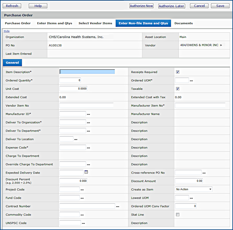
Task: Toggle the Taxable checkbox
Action: 178,89
